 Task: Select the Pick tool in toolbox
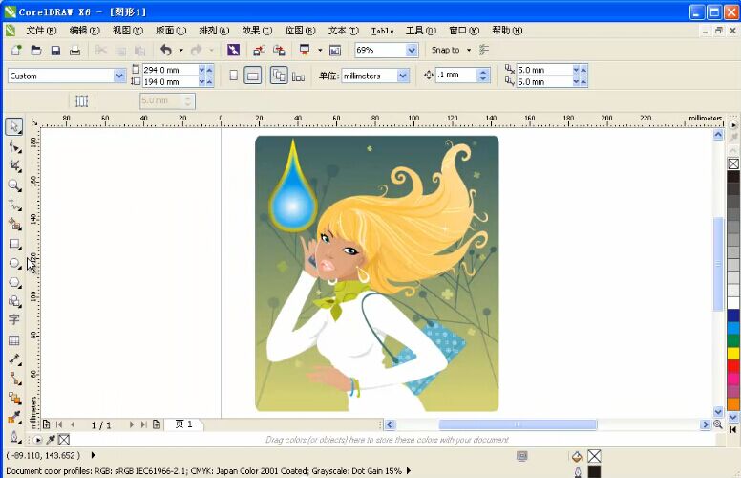point(14,126)
